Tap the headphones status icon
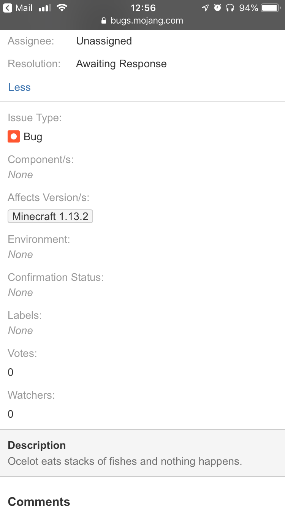The height and width of the screenshot is (507, 285). point(230,8)
